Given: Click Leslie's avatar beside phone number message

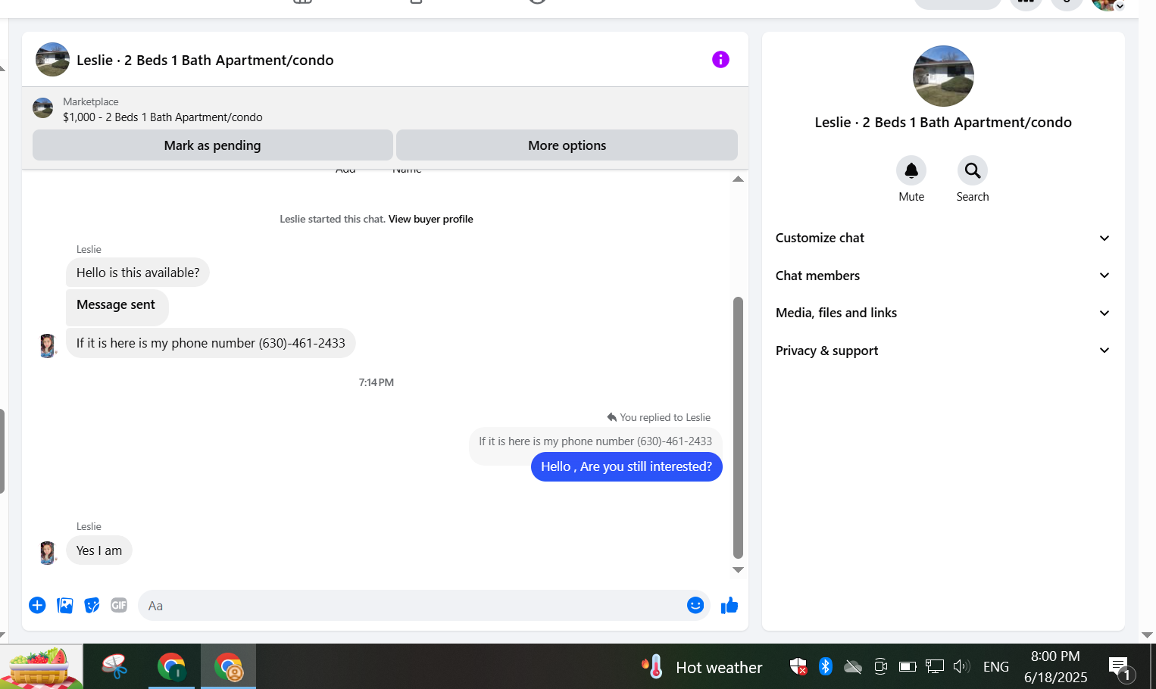Looking at the screenshot, I should click(47, 345).
